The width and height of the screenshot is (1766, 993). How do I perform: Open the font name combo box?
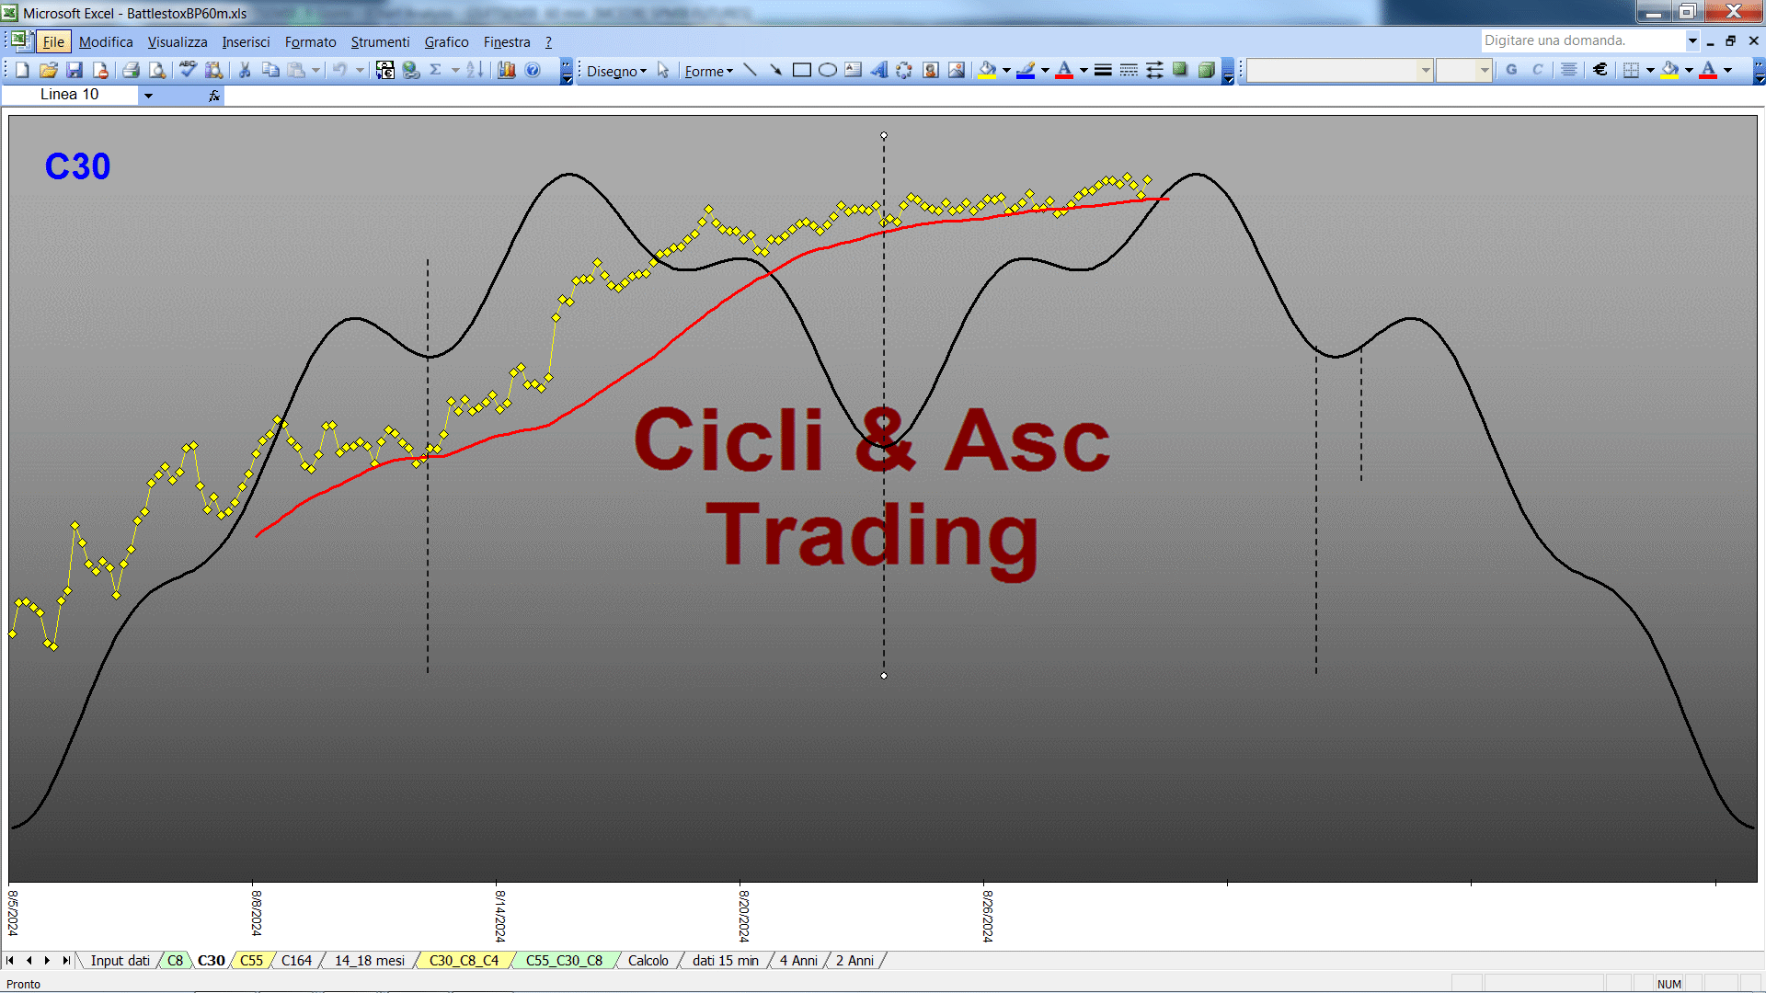coord(1340,70)
